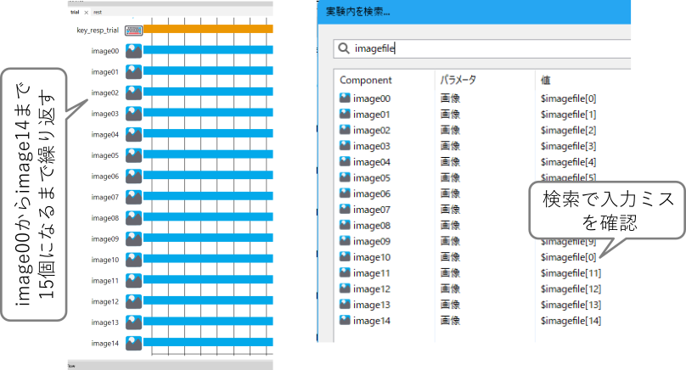Select the image01 component icon in routine
686x370 pixels.
(133, 72)
